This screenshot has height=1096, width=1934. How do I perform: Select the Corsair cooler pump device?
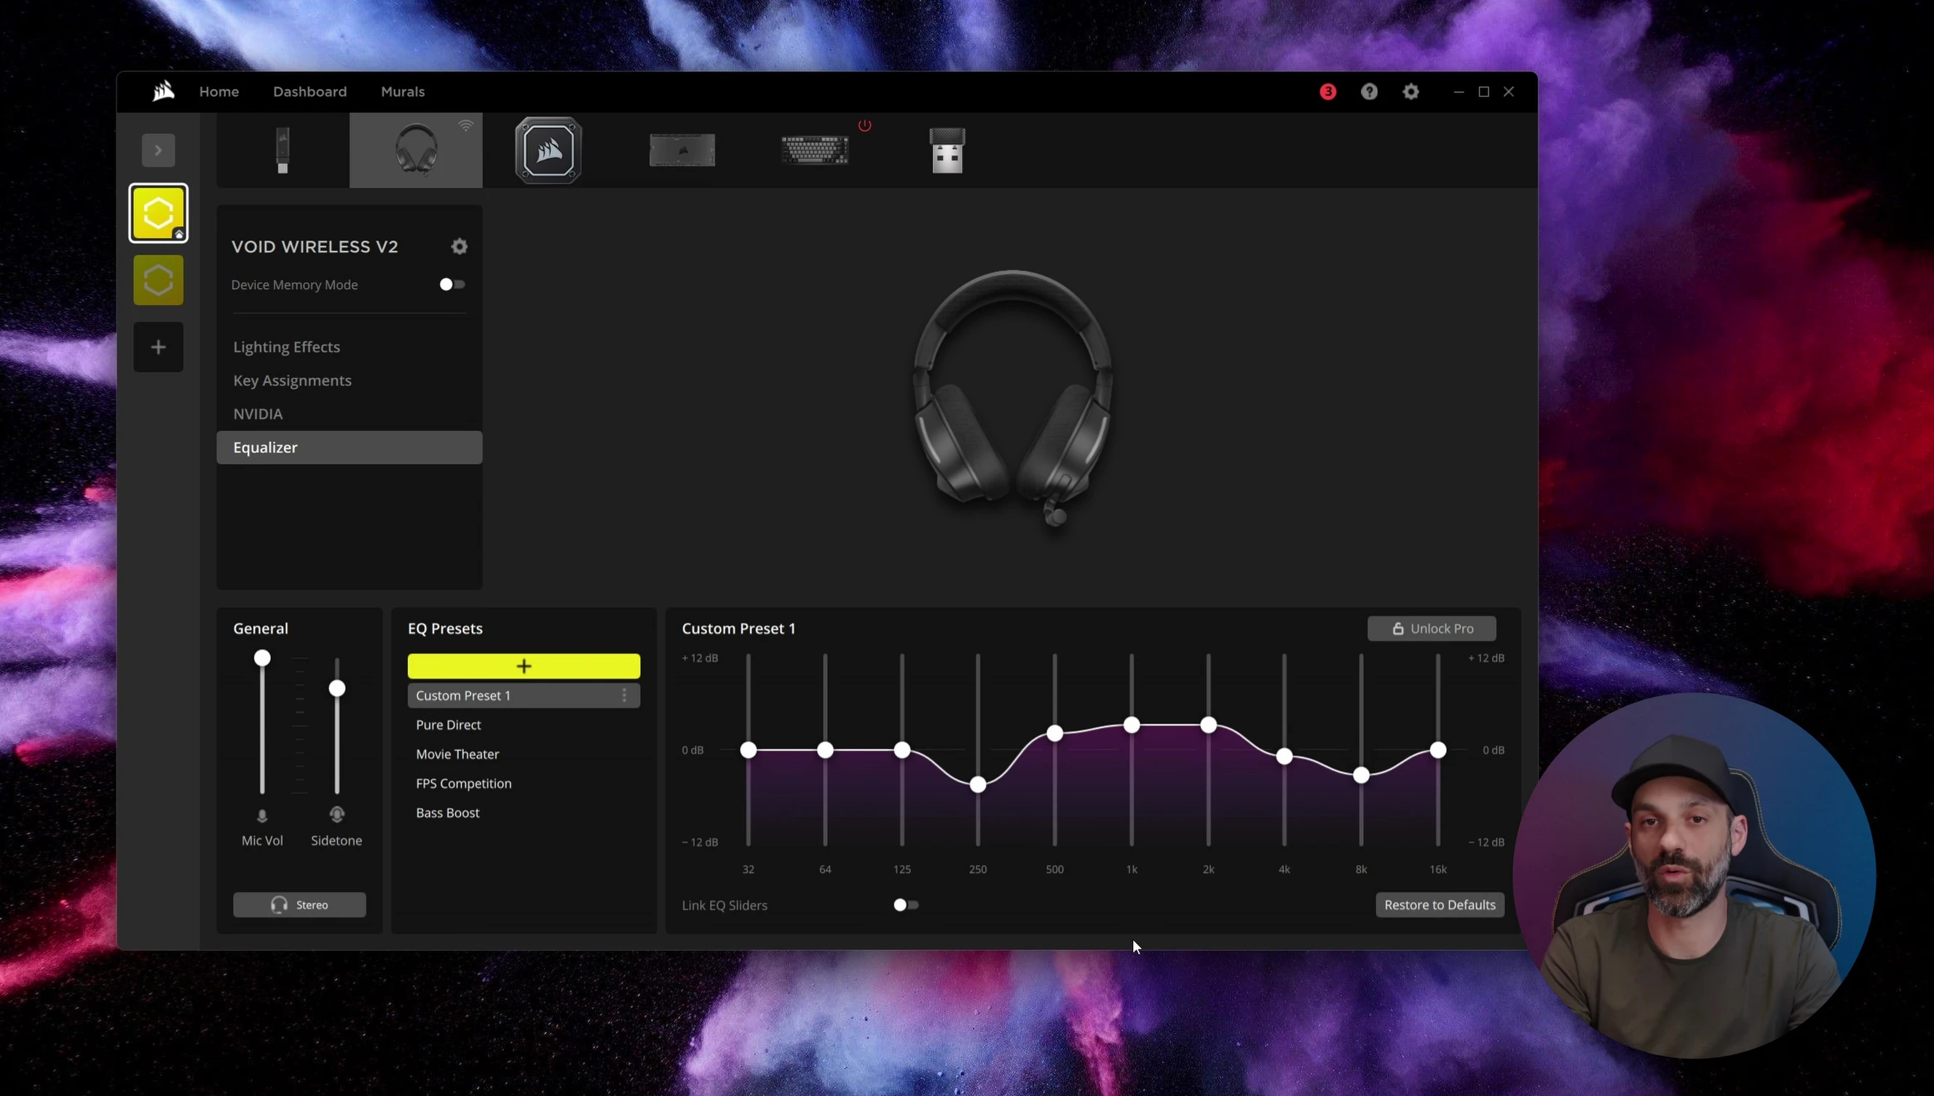click(548, 150)
